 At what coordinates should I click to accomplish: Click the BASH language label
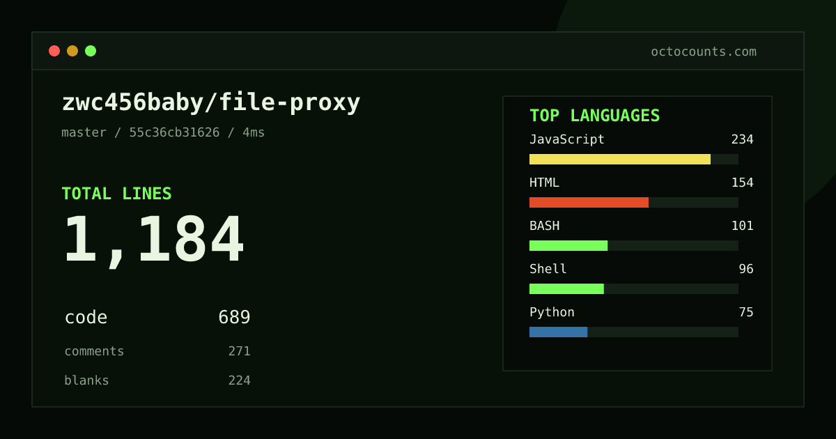click(544, 226)
